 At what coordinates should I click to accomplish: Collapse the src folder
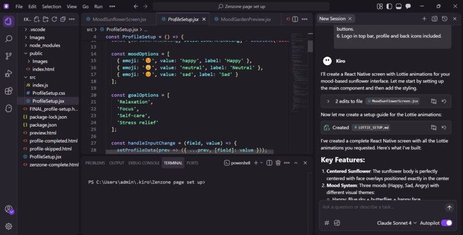pyautogui.click(x=33, y=77)
